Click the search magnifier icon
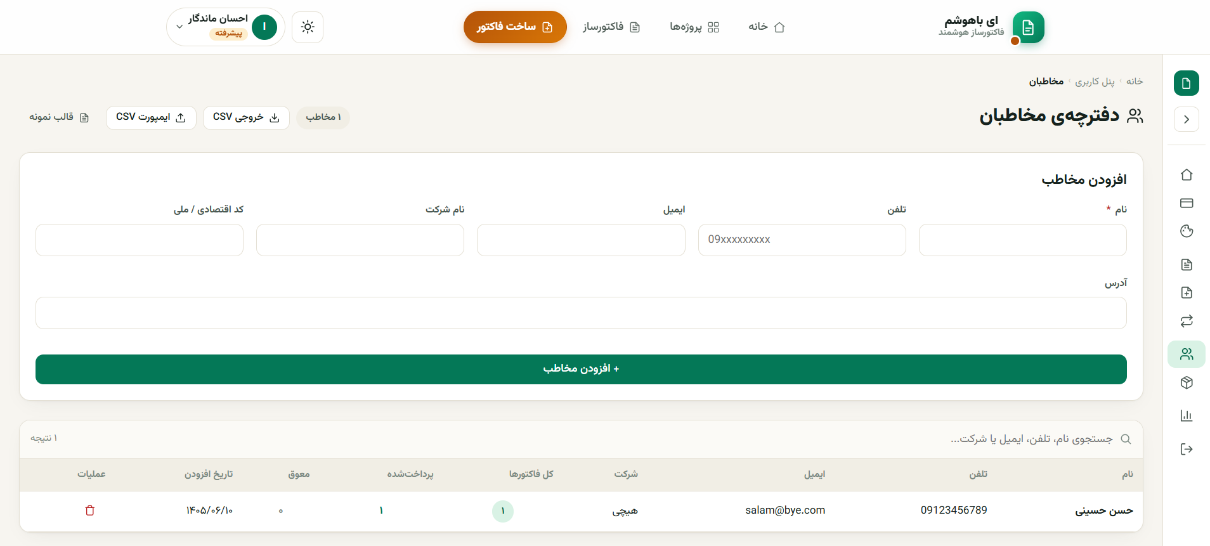This screenshot has height=546, width=1210. pos(1126,439)
